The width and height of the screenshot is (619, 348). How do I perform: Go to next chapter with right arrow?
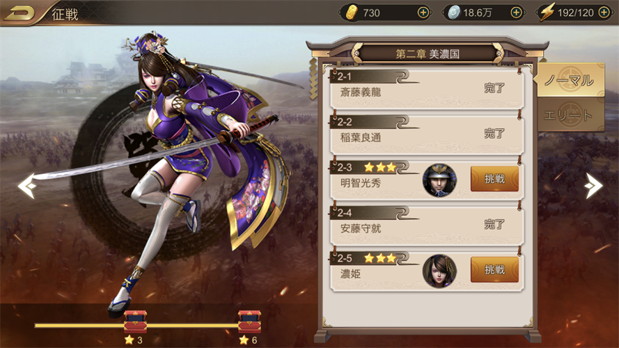(593, 185)
